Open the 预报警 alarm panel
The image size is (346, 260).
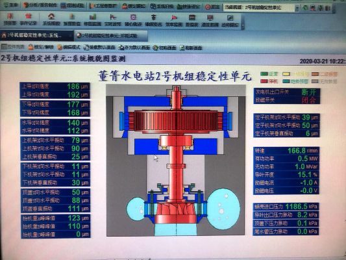[10, 19]
